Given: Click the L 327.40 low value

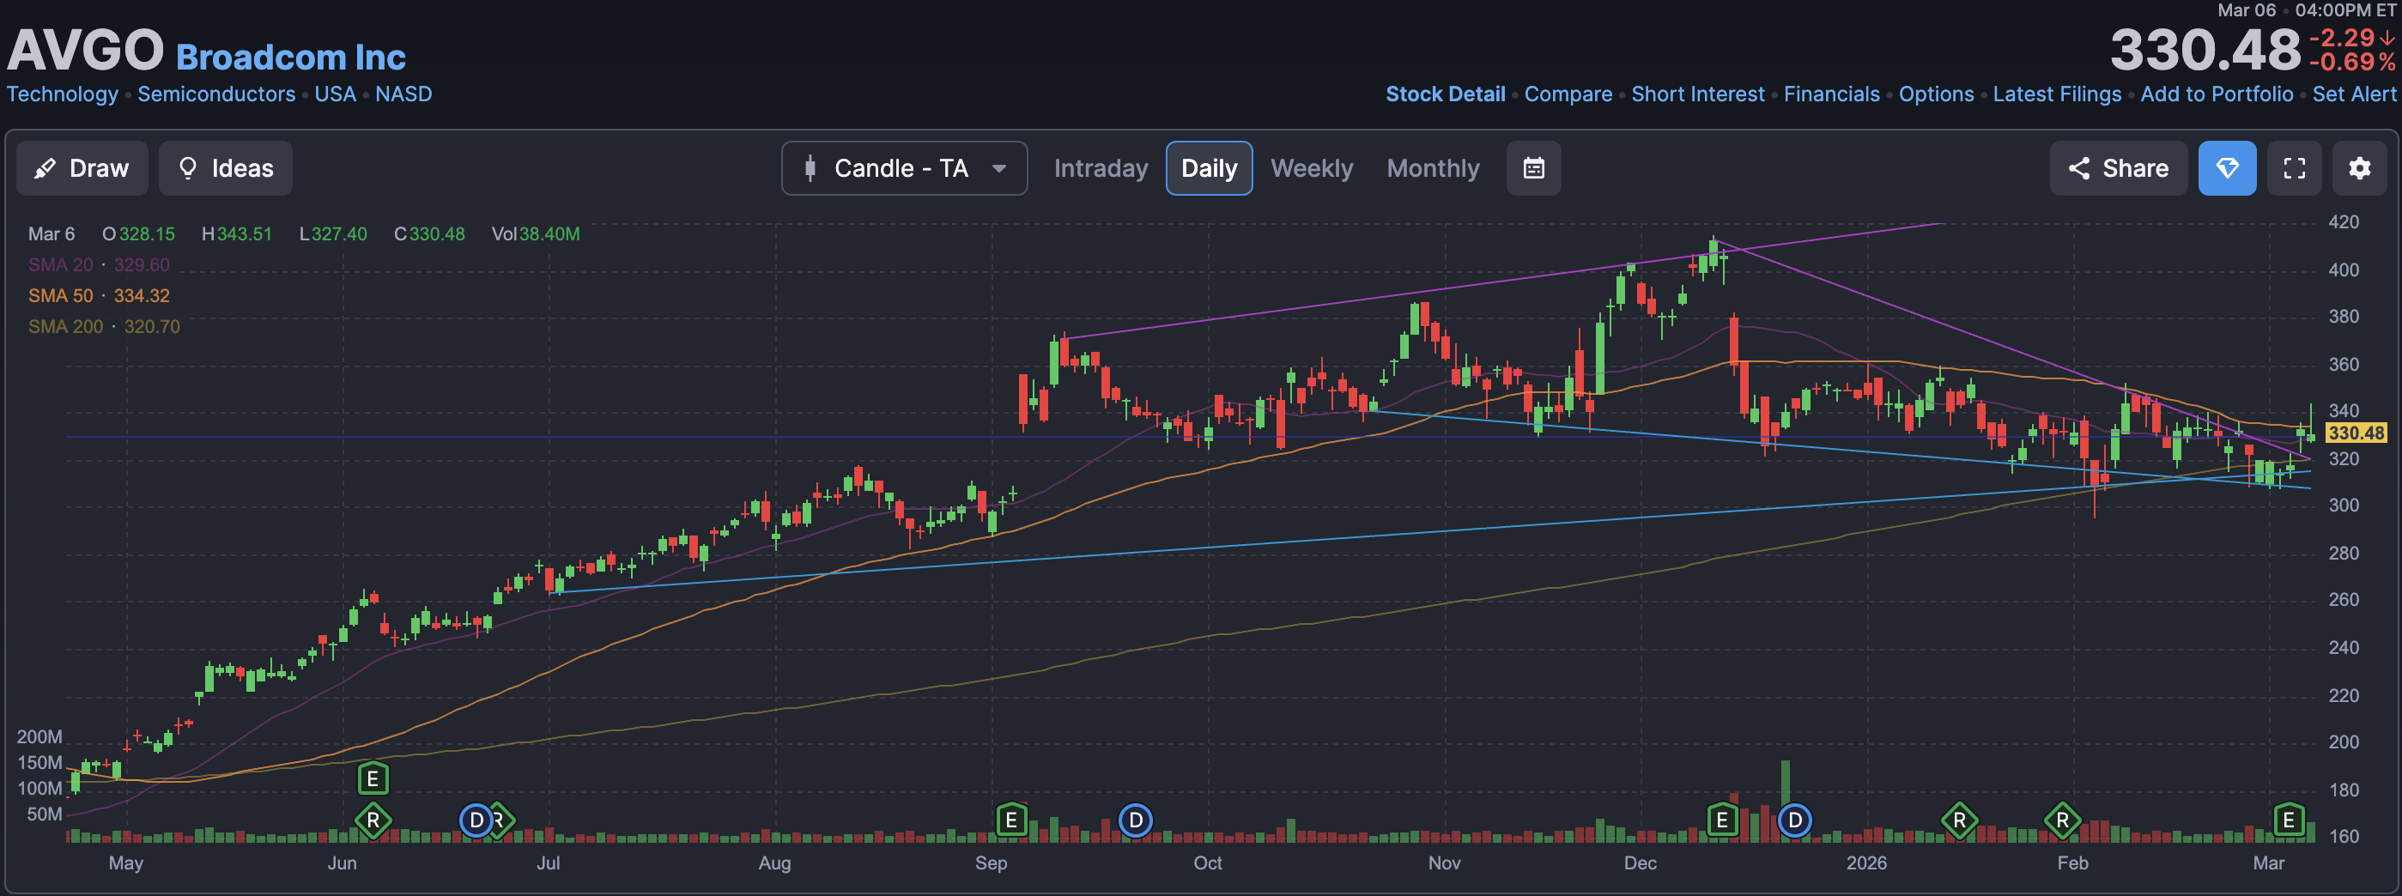Looking at the screenshot, I should 333,234.
